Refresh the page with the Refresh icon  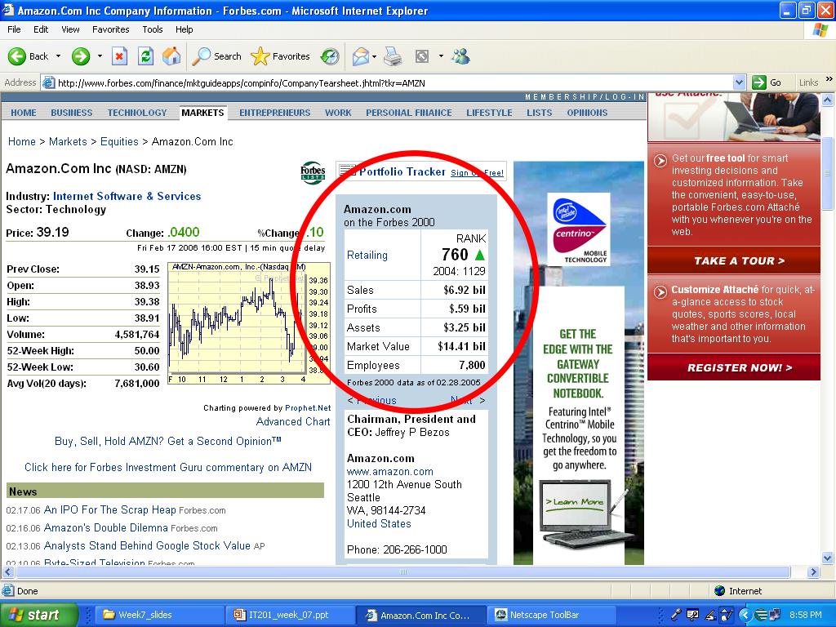[x=145, y=56]
